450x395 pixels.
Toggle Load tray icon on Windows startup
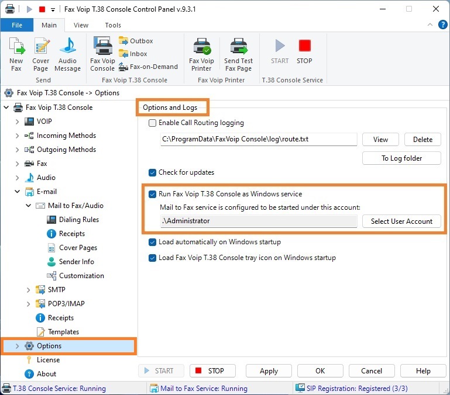pyautogui.click(x=152, y=258)
